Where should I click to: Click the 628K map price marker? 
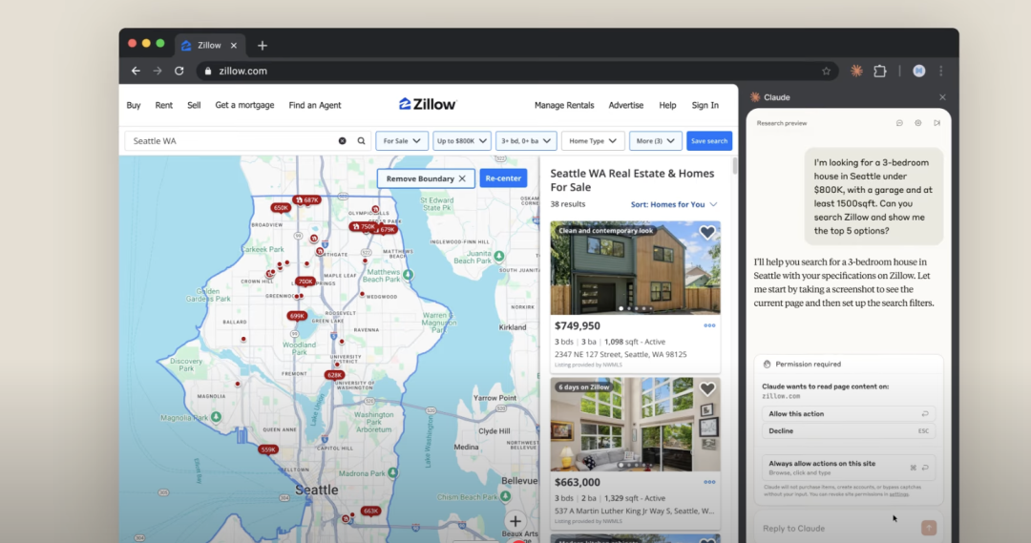[335, 375]
